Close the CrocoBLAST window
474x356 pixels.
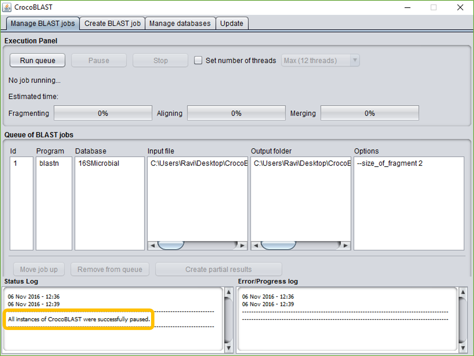pyautogui.click(x=460, y=7)
